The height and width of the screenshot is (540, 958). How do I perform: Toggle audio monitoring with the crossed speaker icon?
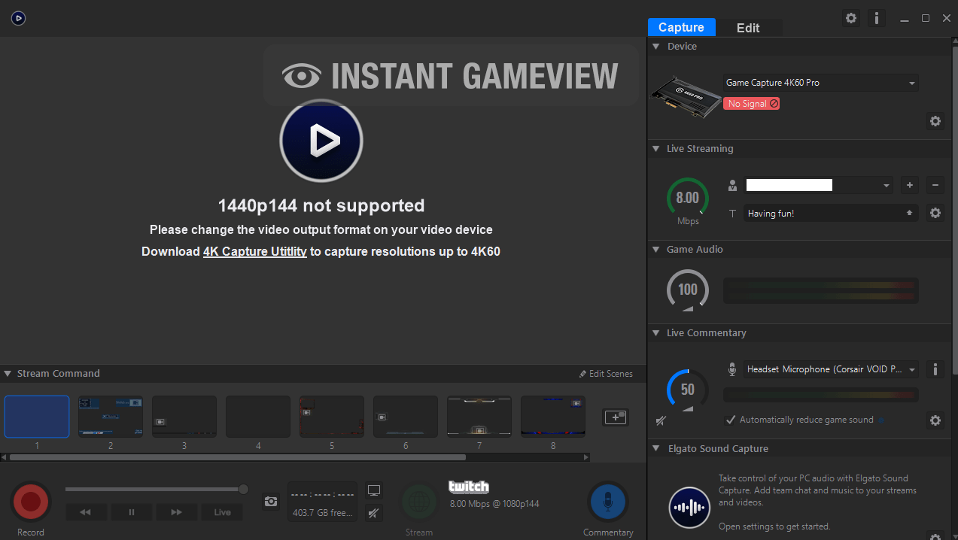tap(374, 513)
